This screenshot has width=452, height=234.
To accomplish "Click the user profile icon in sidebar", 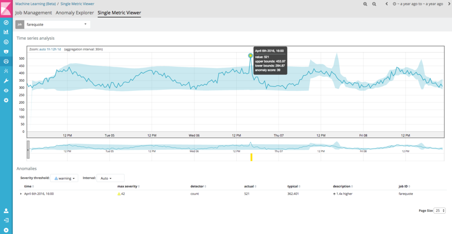I will (6, 211).
